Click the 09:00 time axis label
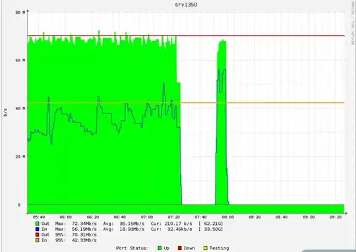Screen dimensions: 356x252 (309, 217)
